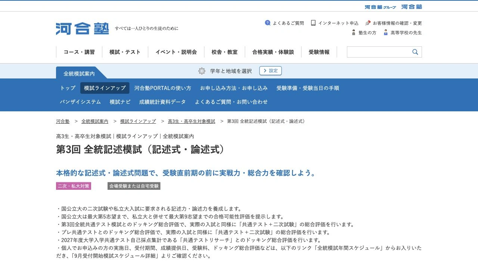Click the search magnifier icon
Viewport: 478px width, 269px height.
click(415, 52)
